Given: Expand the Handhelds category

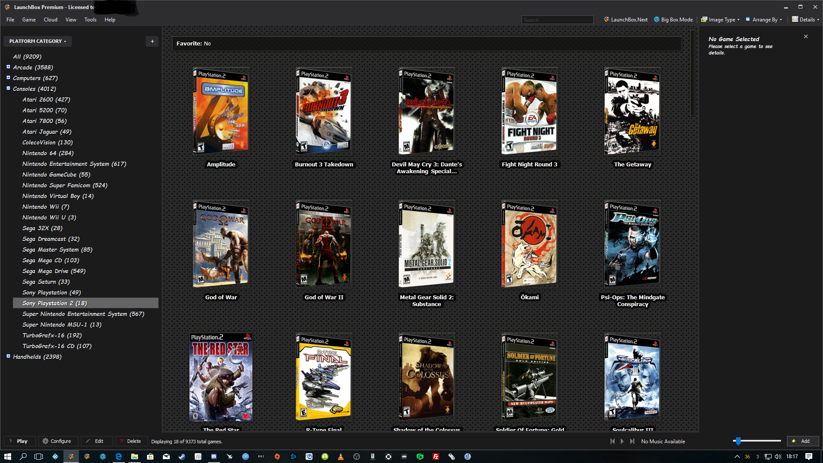Looking at the screenshot, I should 8,356.
